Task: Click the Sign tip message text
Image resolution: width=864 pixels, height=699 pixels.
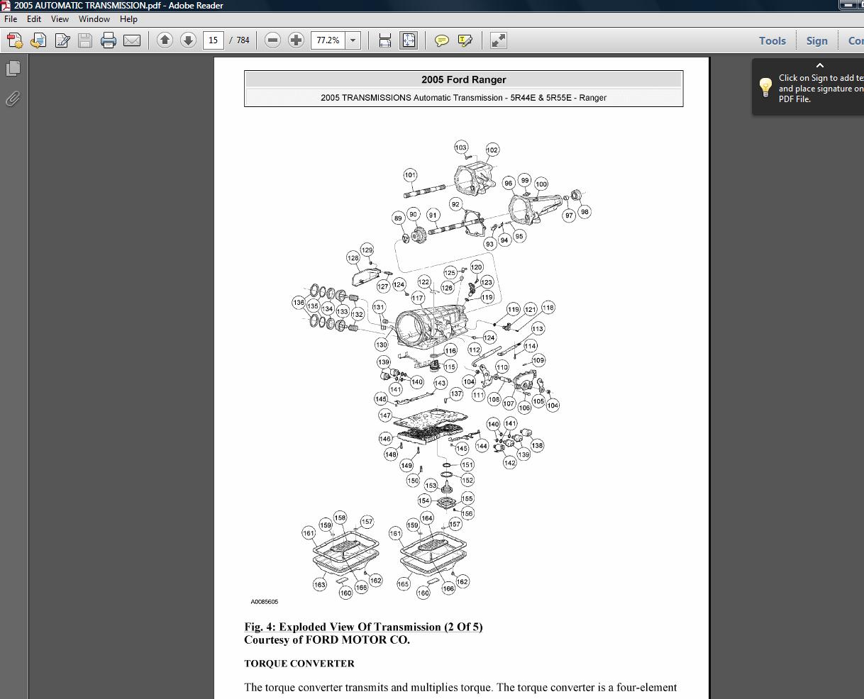Action: tap(821, 89)
